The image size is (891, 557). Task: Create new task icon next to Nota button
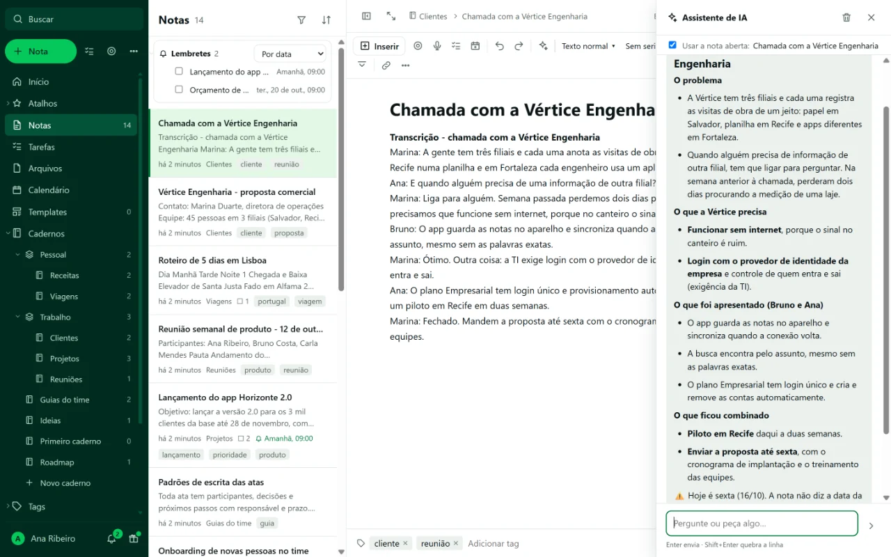coord(89,51)
